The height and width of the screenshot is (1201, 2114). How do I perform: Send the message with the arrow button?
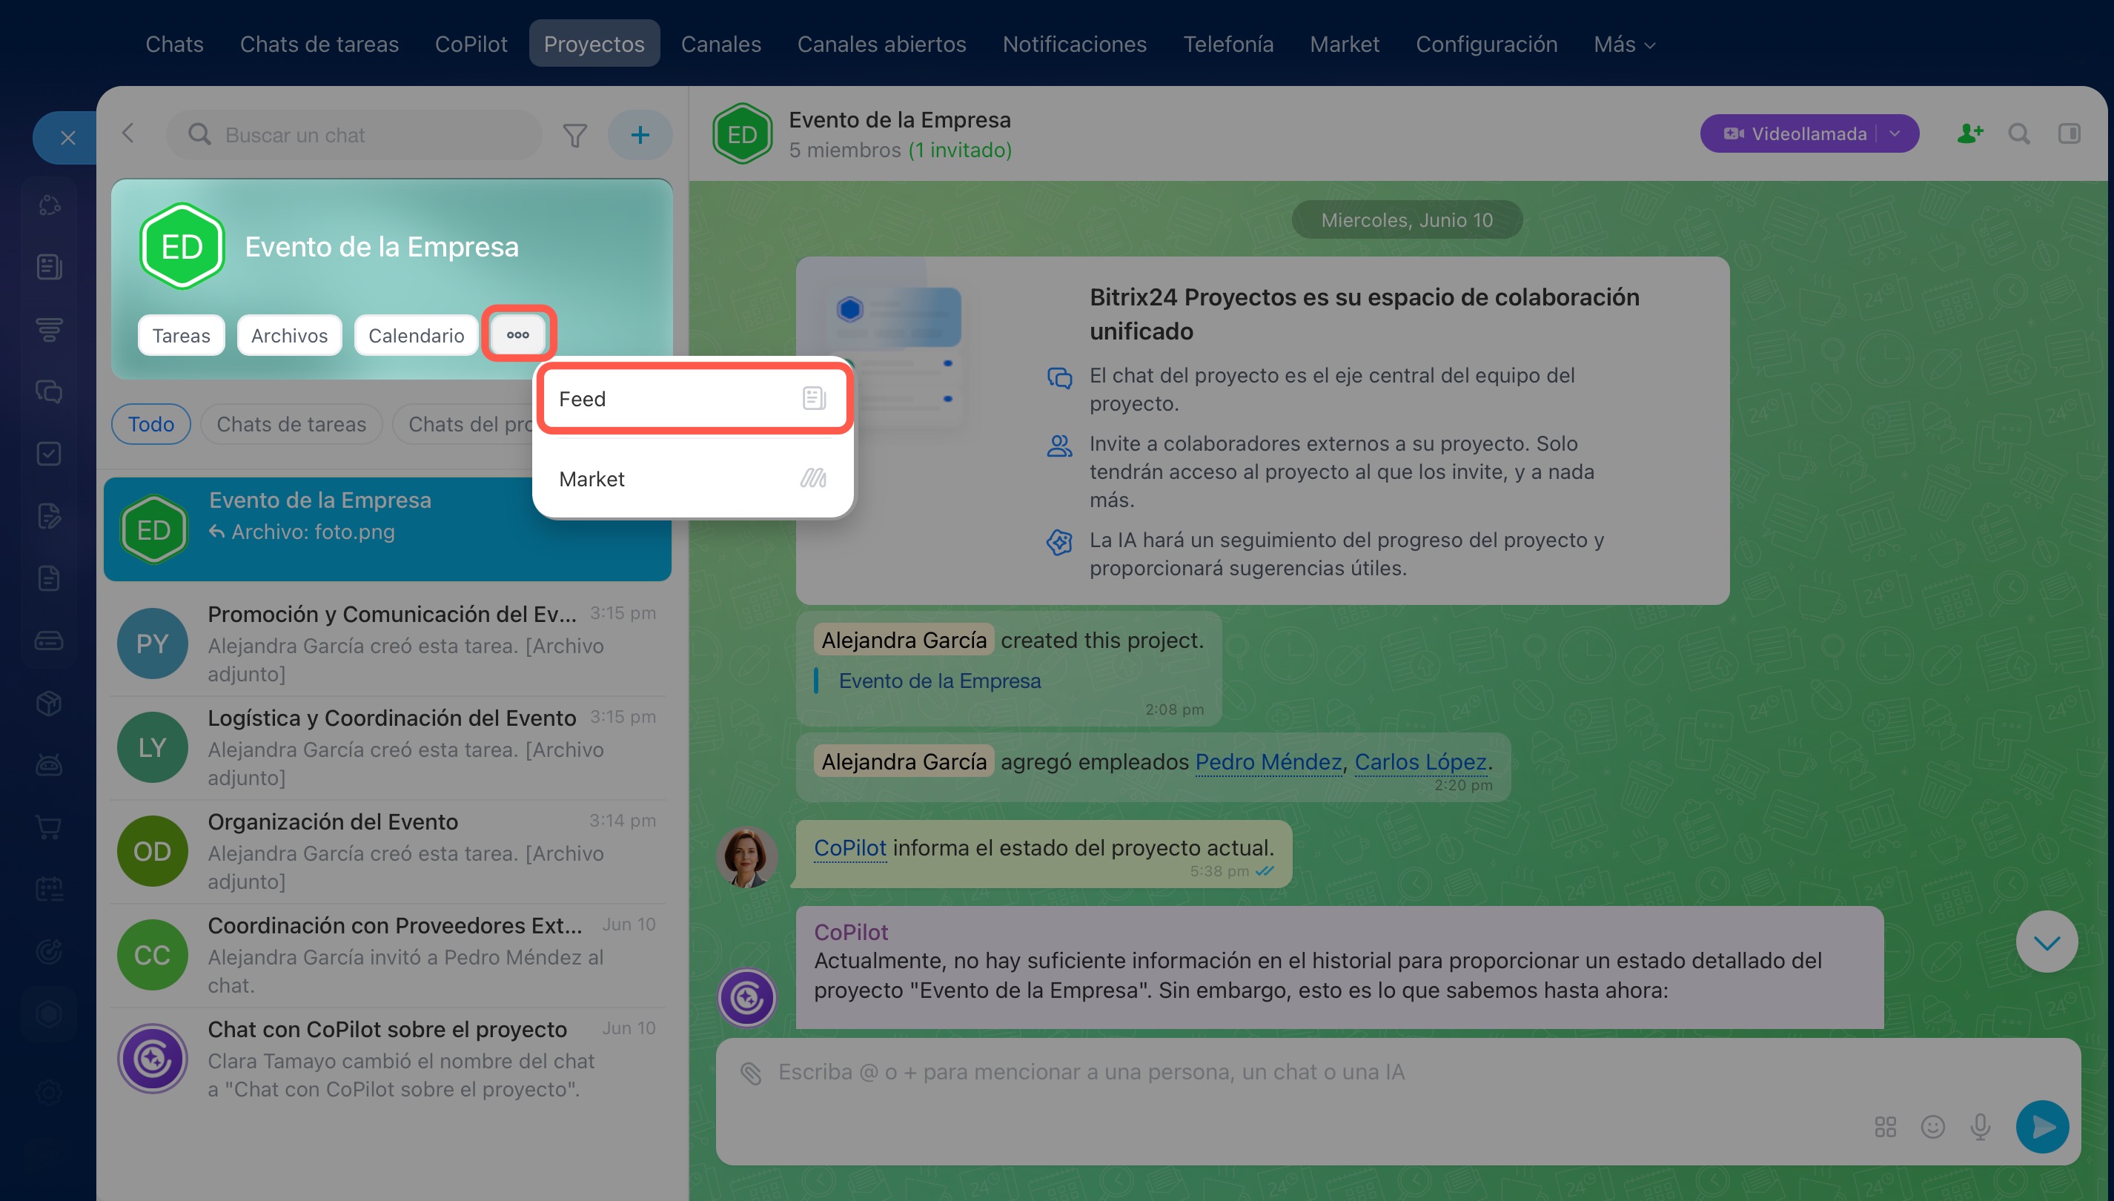(2043, 1128)
